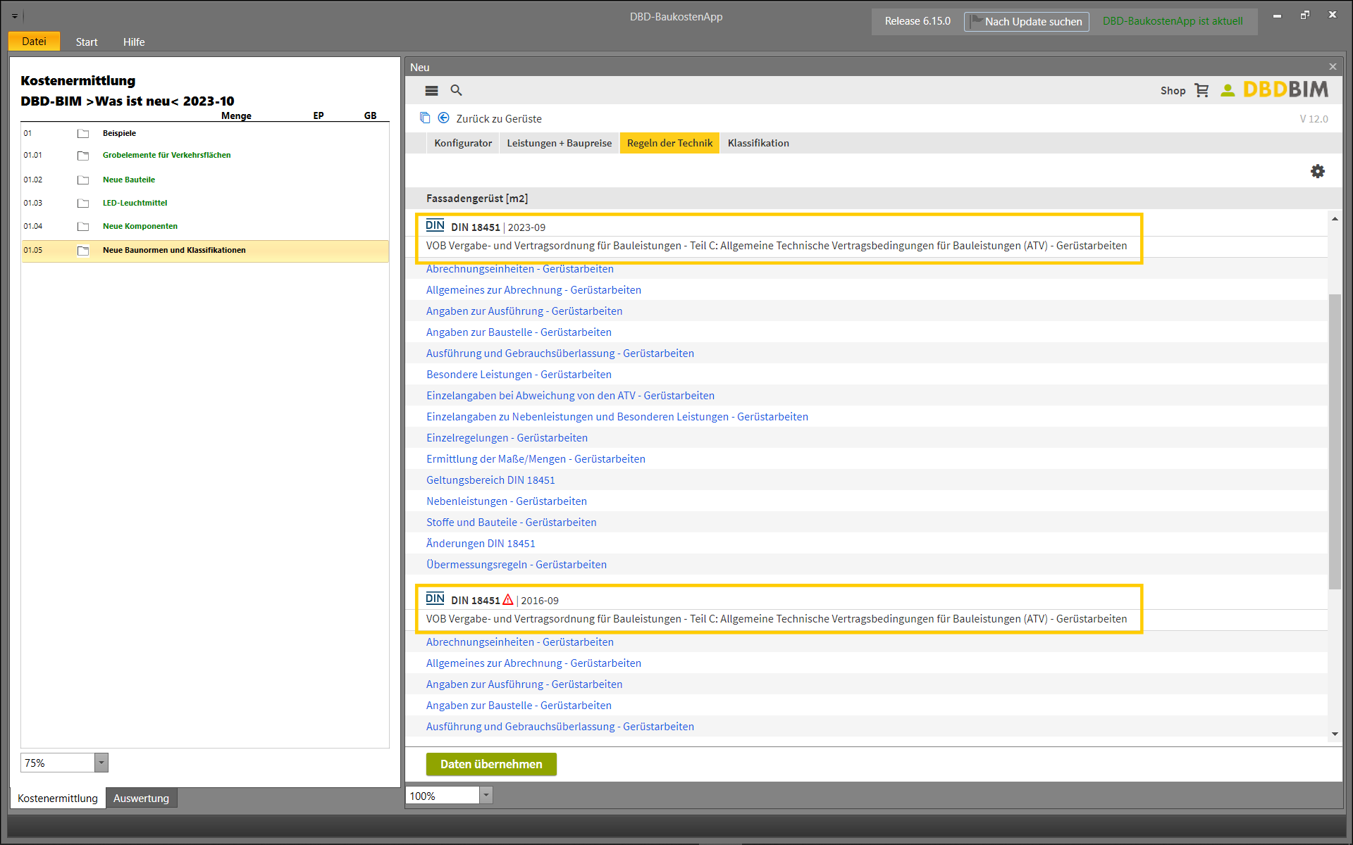The image size is (1353, 845).
Task: Open the hamburger menu in Neu panel
Action: coord(431,91)
